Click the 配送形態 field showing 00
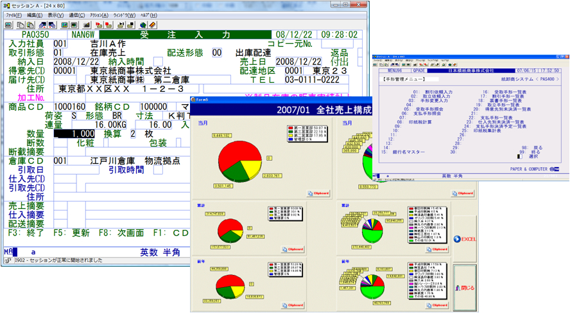This screenshot has height=313, width=570. (x=217, y=53)
